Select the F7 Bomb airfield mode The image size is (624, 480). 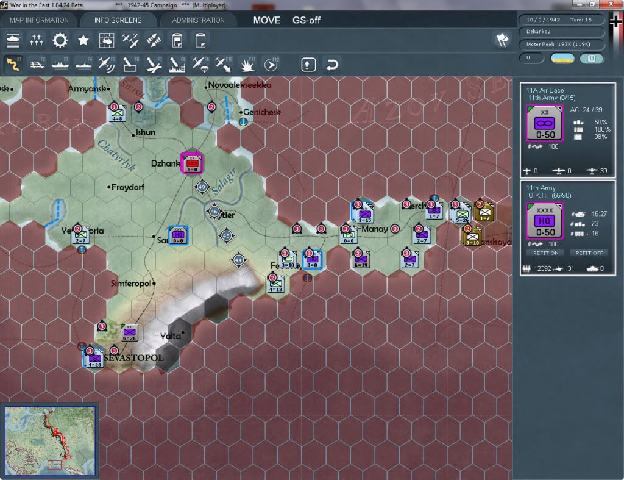coord(154,64)
